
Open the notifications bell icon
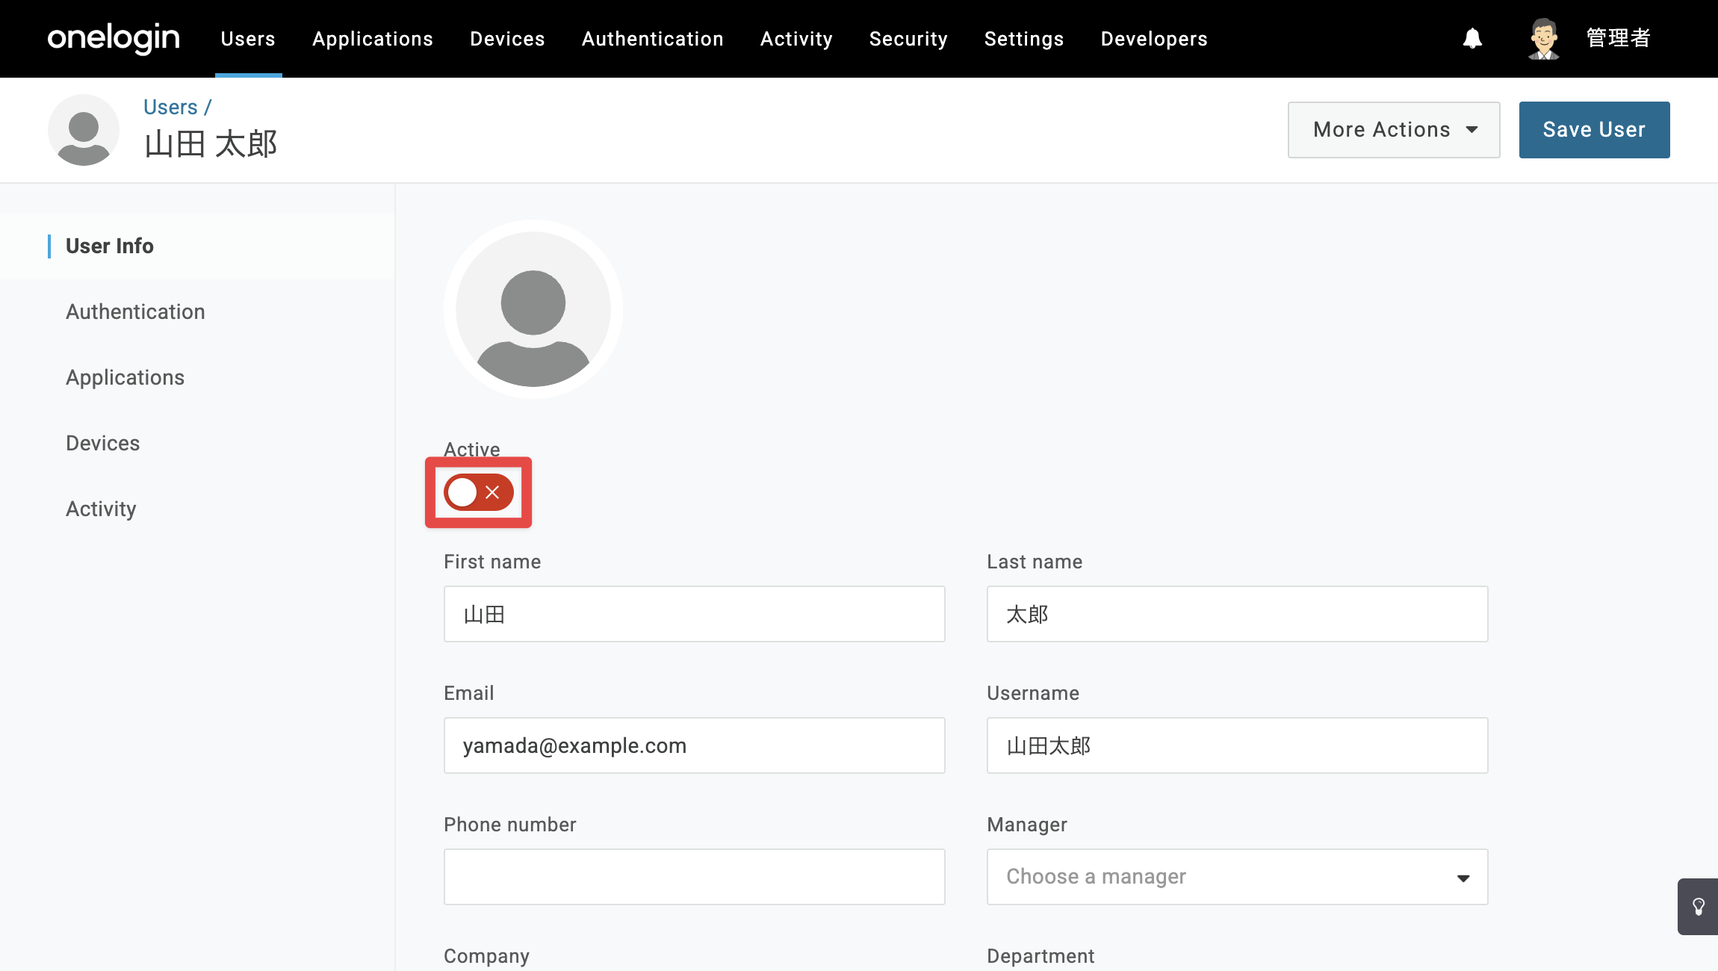1472,38
